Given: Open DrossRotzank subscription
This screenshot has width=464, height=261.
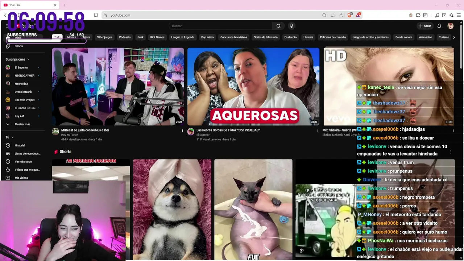Looking at the screenshot, I should point(23,92).
